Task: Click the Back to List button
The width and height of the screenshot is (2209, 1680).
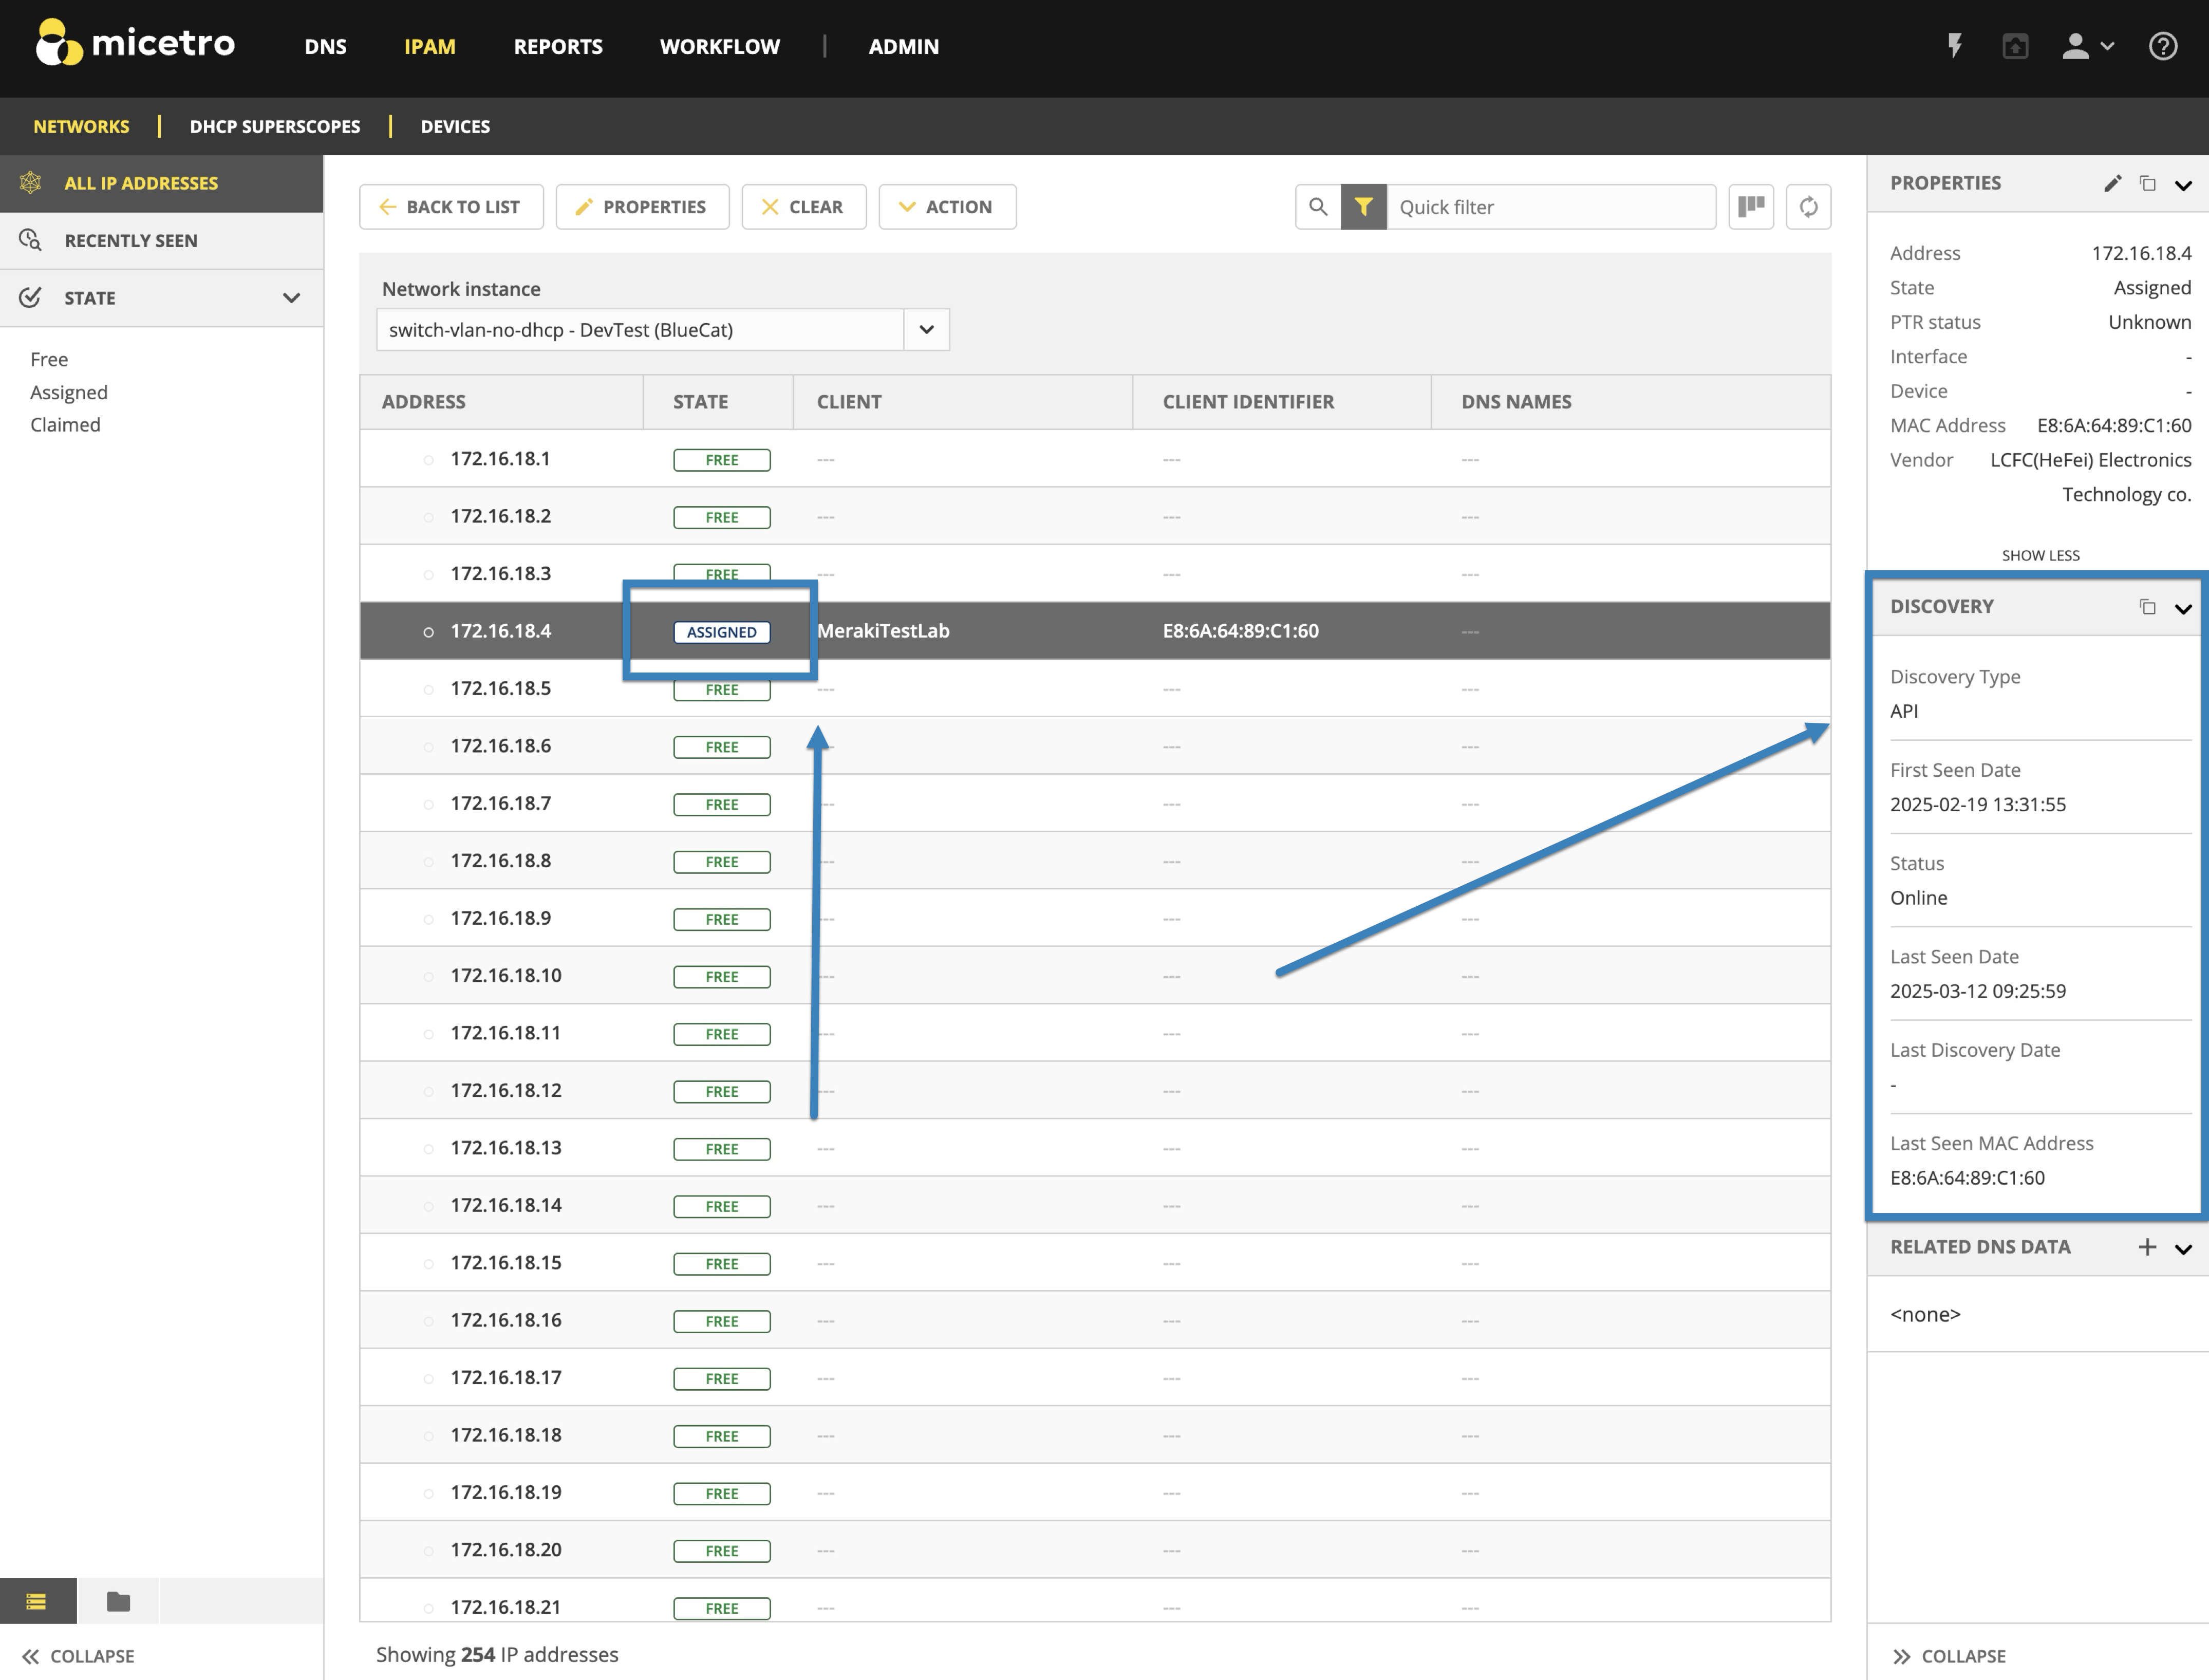Action: tap(451, 207)
